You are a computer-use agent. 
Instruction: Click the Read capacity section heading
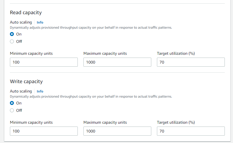coord(26,12)
